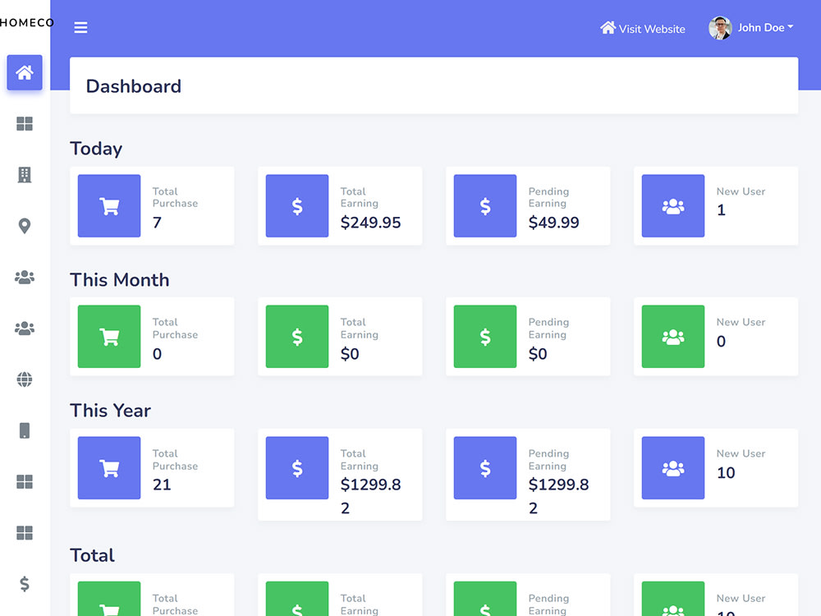This screenshot has width=821, height=616.
Task: Click the HOMECO logo text
Action: click(x=27, y=23)
